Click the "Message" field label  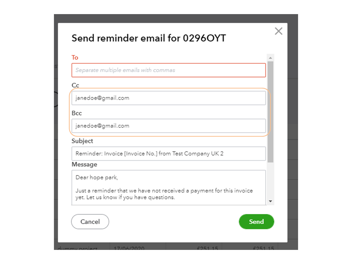click(84, 165)
